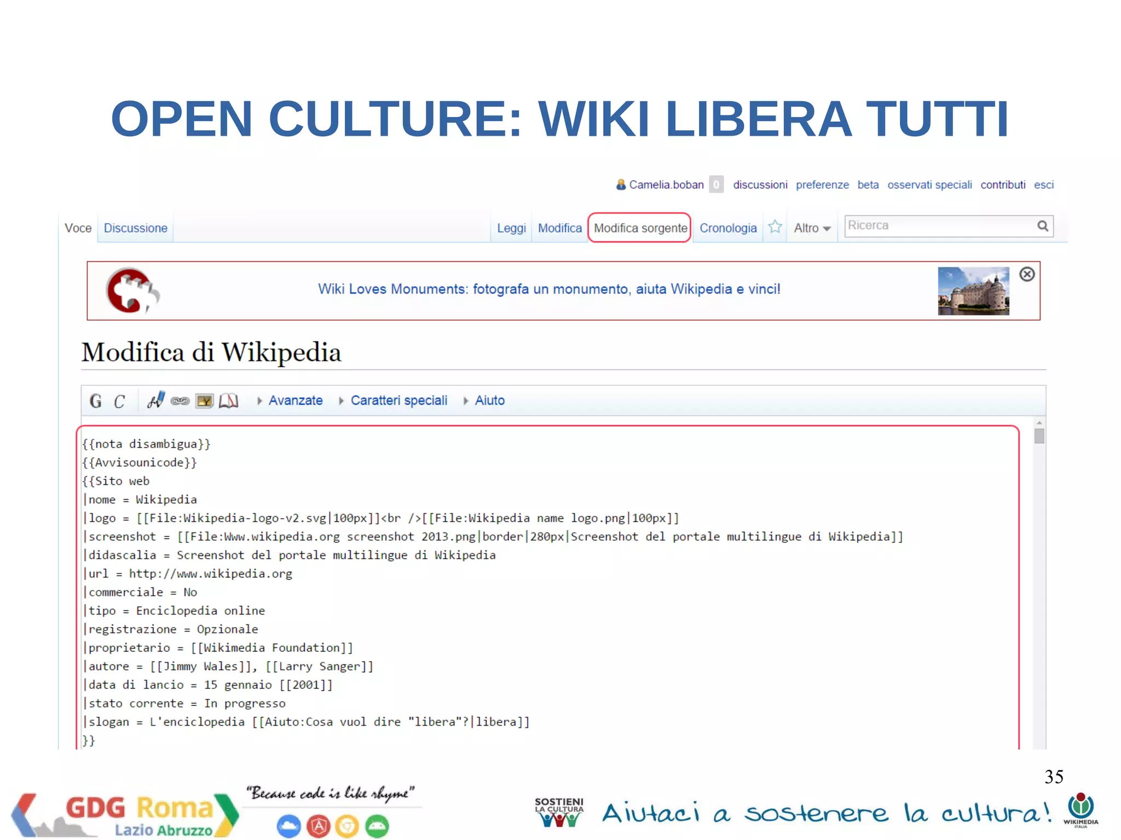Click the editor scrollbar thumb
This screenshot has width=1121, height=840.
[1039, 436]
